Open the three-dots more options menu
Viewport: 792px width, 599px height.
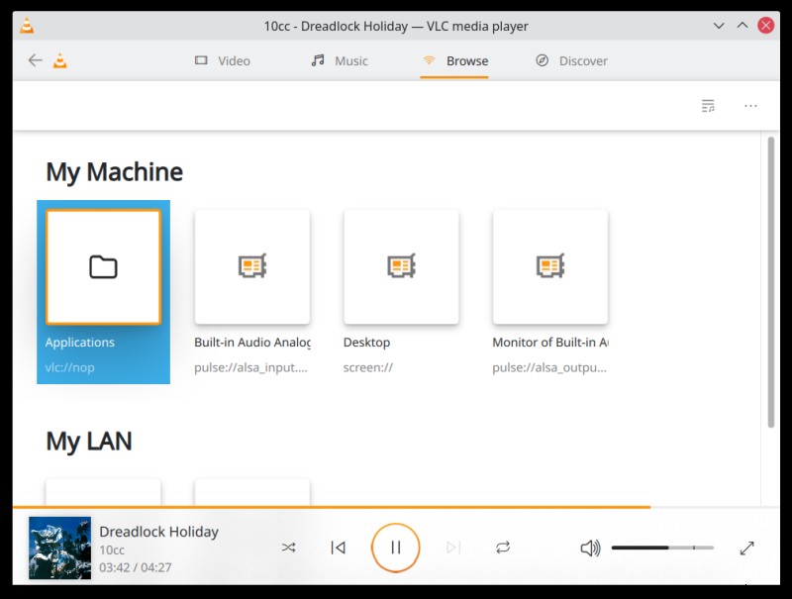coord(750,106)
